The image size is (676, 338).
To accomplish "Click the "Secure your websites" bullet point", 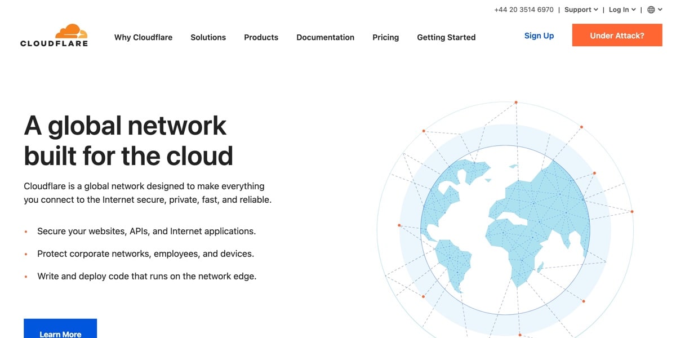I will coord(146,231).
